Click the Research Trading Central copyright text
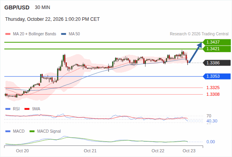The image size is (232, 157). click(x=199, y=34)
